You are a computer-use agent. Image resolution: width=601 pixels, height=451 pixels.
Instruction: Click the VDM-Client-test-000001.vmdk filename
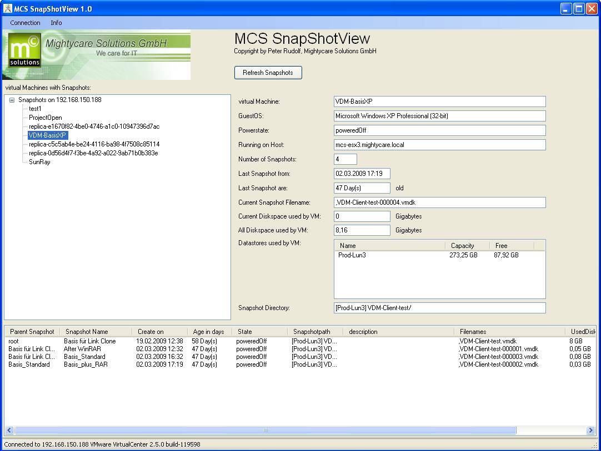(498, 349)
